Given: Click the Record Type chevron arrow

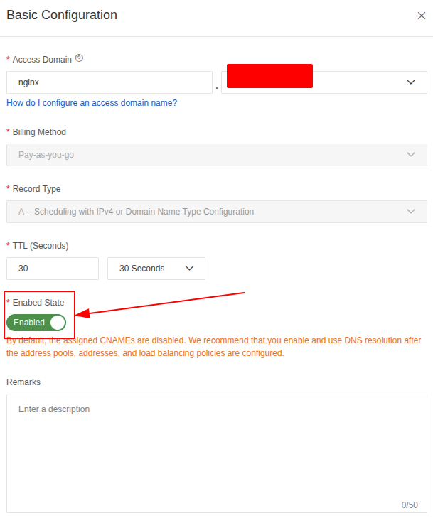Looking at the screenshot, I should 411,212.
